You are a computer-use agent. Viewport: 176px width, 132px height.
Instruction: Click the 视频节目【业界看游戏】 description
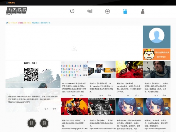pos(101,87)
